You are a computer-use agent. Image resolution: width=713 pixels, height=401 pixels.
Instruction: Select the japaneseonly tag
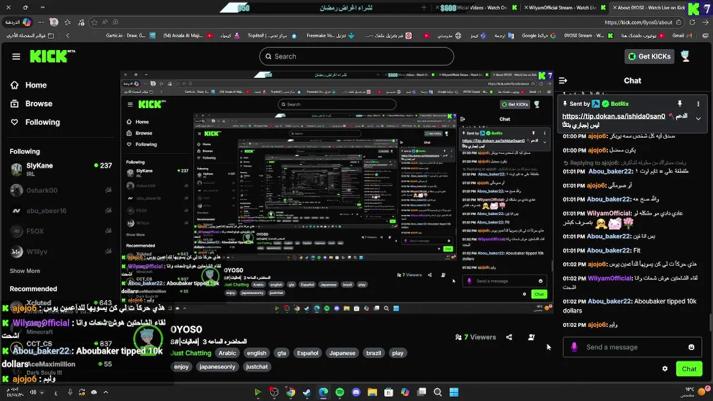[217, 366]
